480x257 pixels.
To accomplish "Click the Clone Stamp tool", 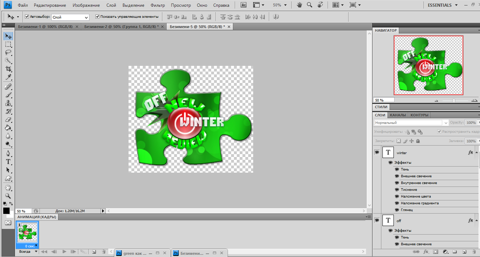I will pos(8,103).
